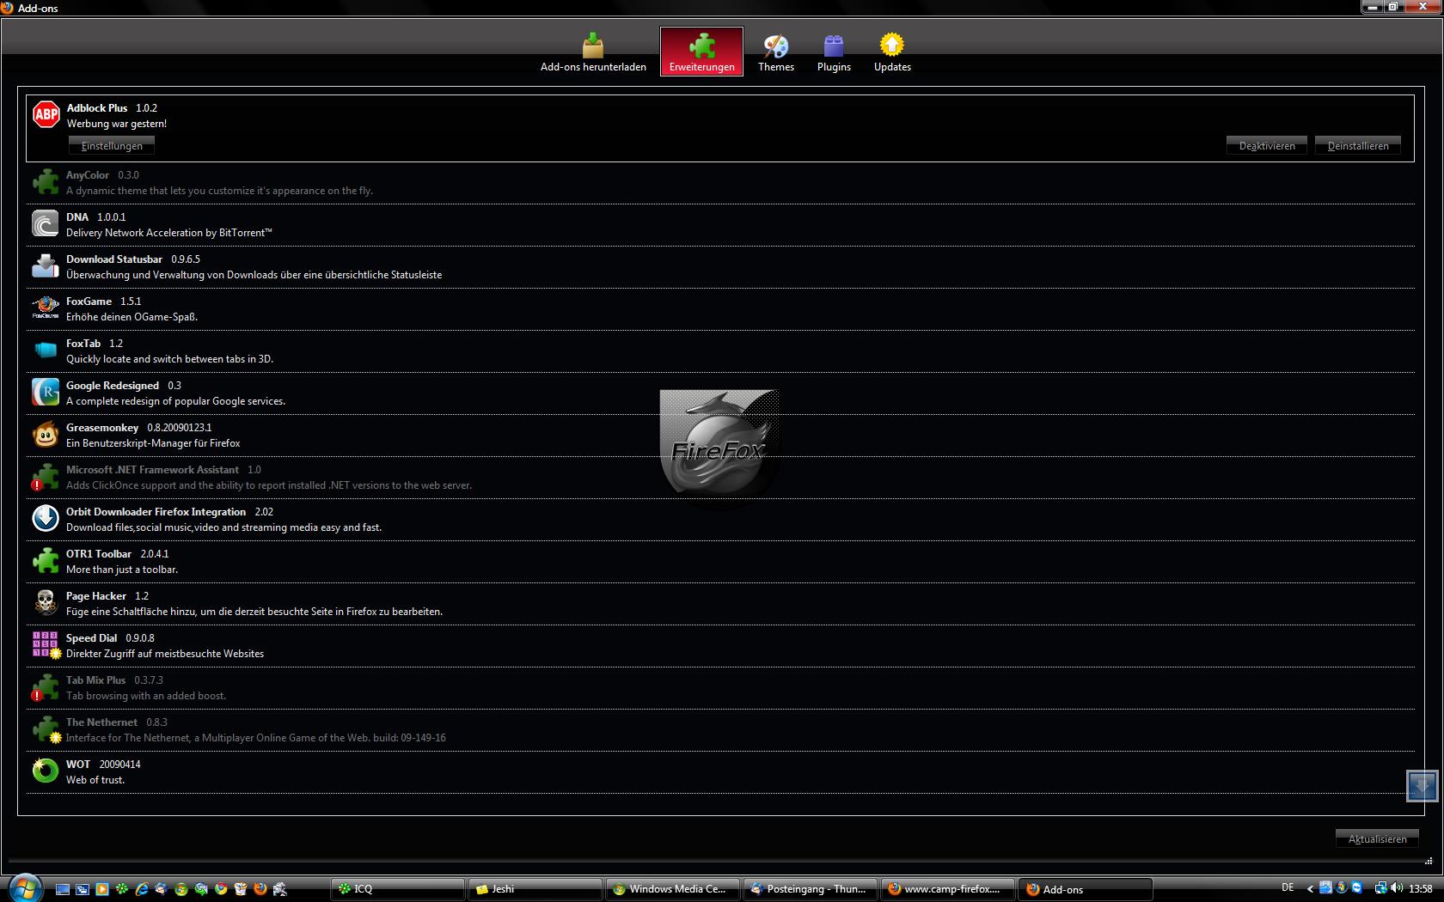Launch Google Chrome from quick launch

coord(221,889)
